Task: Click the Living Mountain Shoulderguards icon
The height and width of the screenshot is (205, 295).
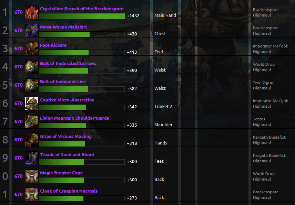Action: (32, 121)
